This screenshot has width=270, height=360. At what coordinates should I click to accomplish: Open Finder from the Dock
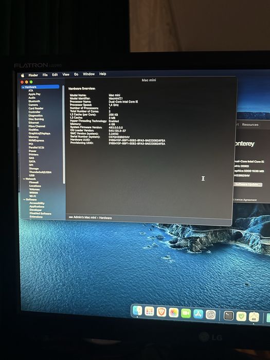137,311
